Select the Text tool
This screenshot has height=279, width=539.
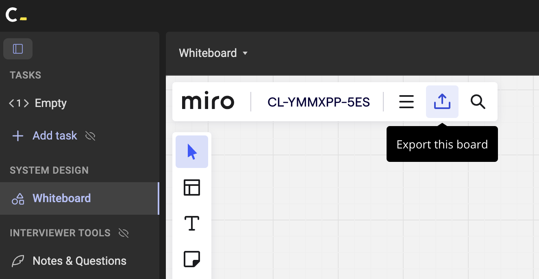point(192,223)
